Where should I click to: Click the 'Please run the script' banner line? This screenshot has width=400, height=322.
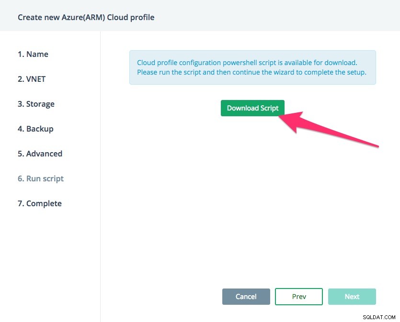[x=251, y=72]
